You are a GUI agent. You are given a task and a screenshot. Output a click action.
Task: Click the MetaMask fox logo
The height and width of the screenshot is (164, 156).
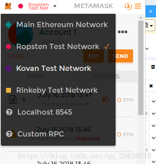point(8,6)
